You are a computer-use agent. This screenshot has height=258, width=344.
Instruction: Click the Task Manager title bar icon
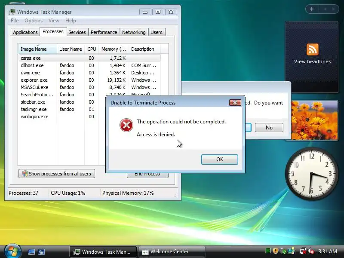[12, 12]
